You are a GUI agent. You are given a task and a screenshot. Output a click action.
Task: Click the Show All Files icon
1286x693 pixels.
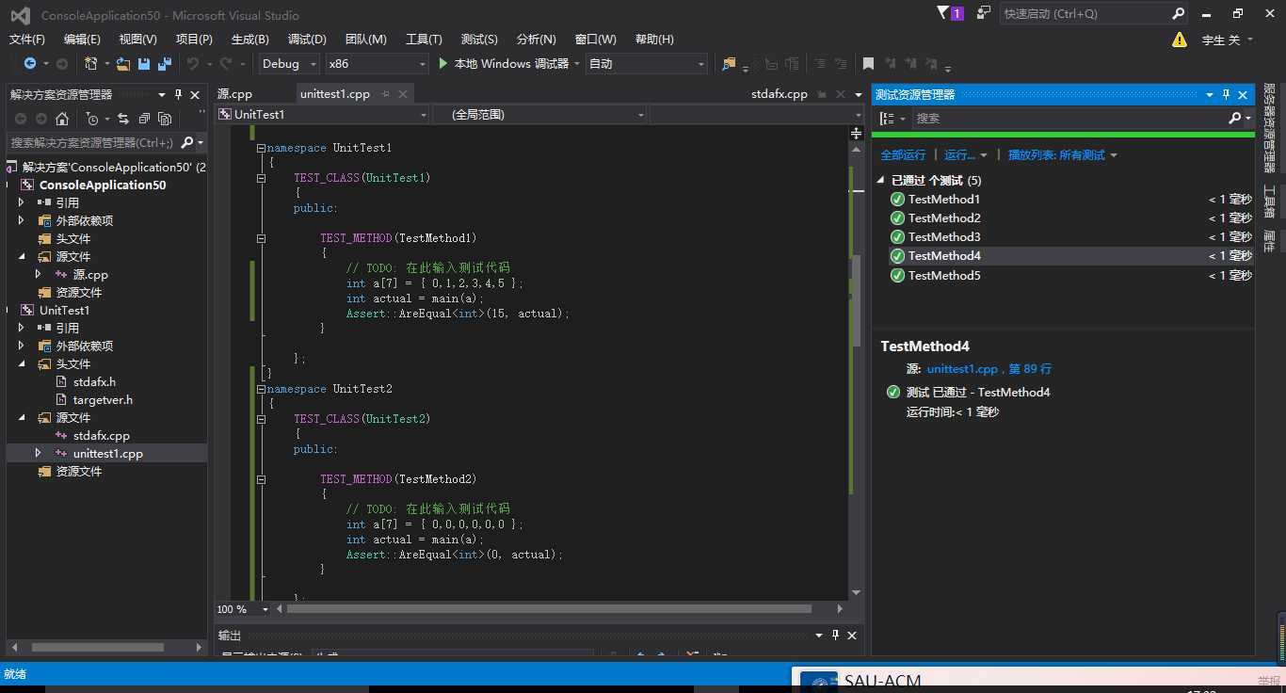pyautogui.click(x=165, y=119)
